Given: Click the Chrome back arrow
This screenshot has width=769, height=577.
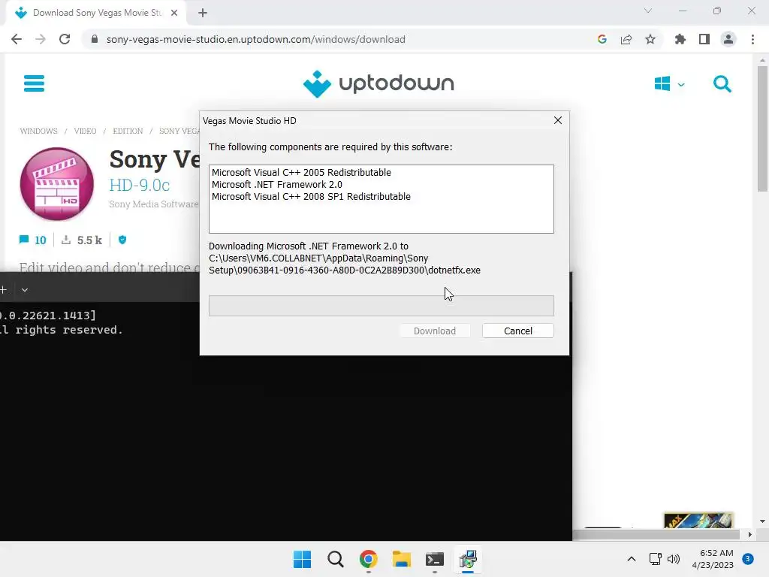Looking at the screenshot, I should click(17, 39).
